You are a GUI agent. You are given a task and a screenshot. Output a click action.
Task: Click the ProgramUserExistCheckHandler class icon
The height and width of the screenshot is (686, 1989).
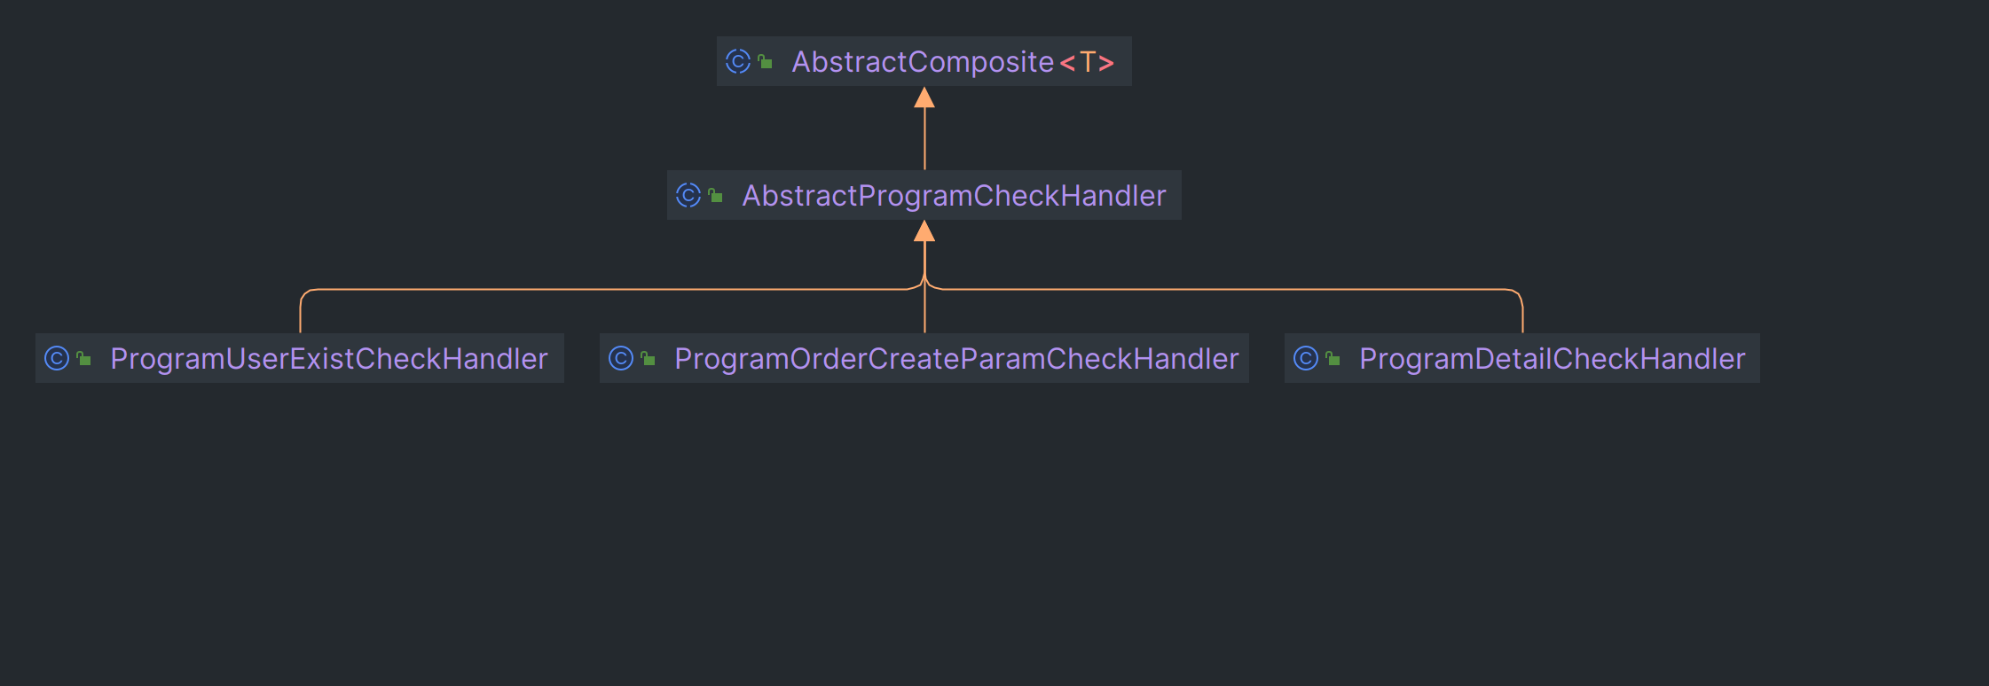tap(57, 358)
